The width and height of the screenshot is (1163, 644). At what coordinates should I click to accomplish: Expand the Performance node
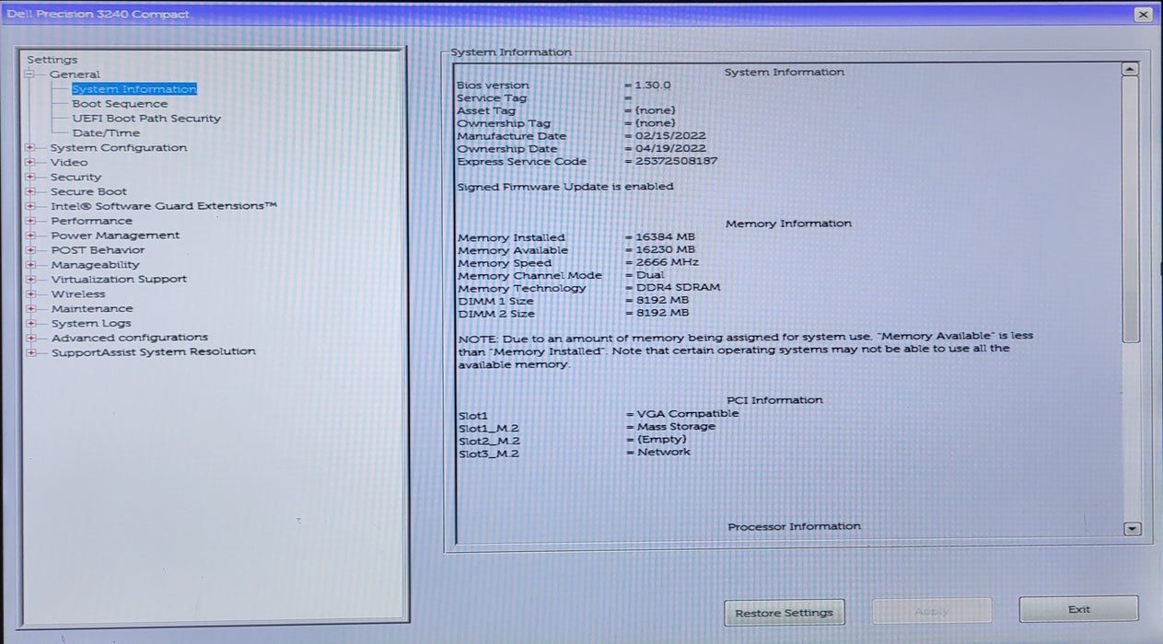pos(30,221)
